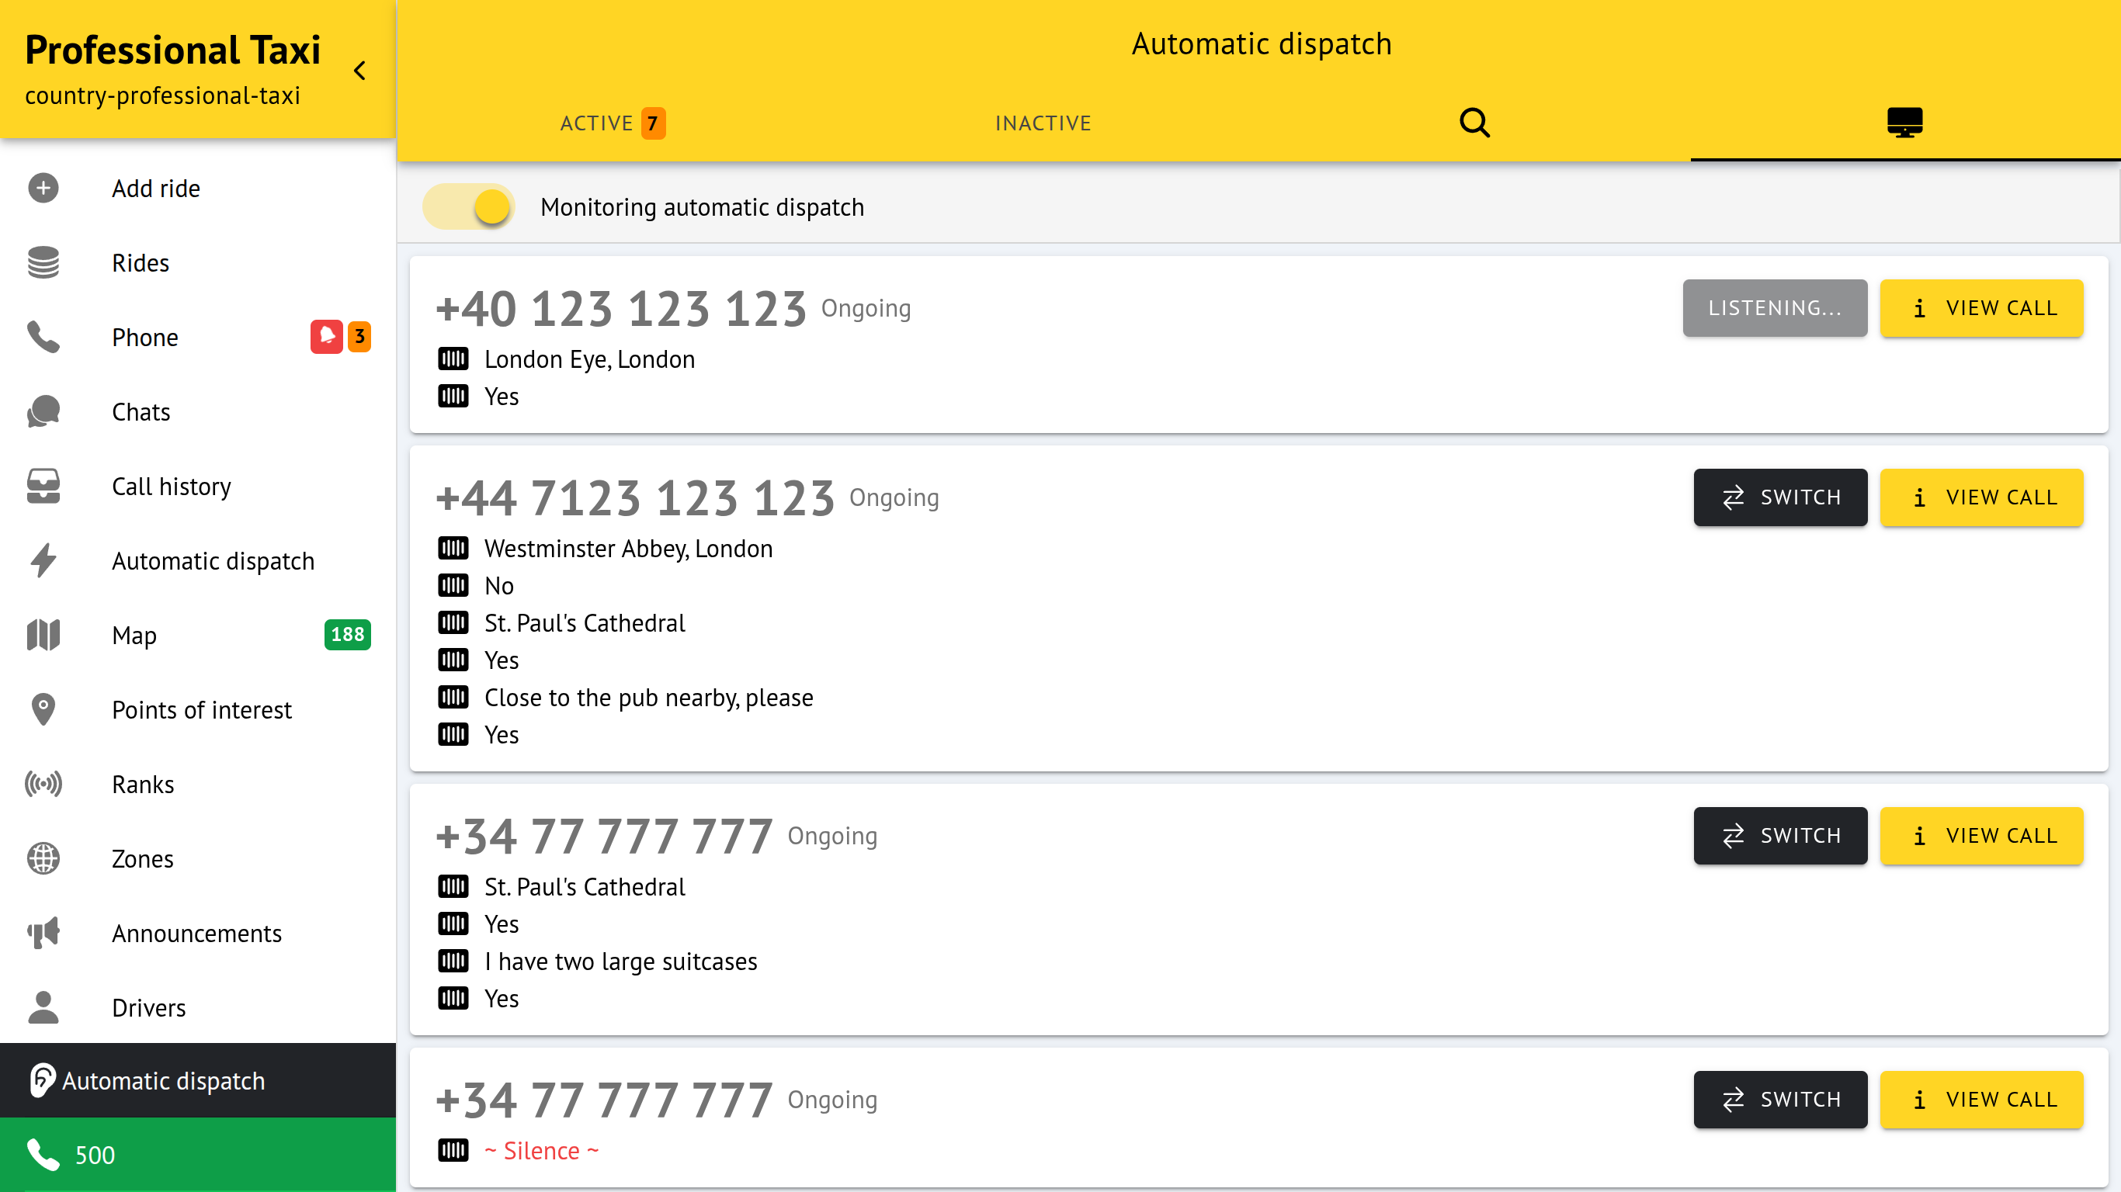The image size is (2121, 1192).
Task: Toggle Monitoring automatic dispatch switch
Action: tap(470, 206)
